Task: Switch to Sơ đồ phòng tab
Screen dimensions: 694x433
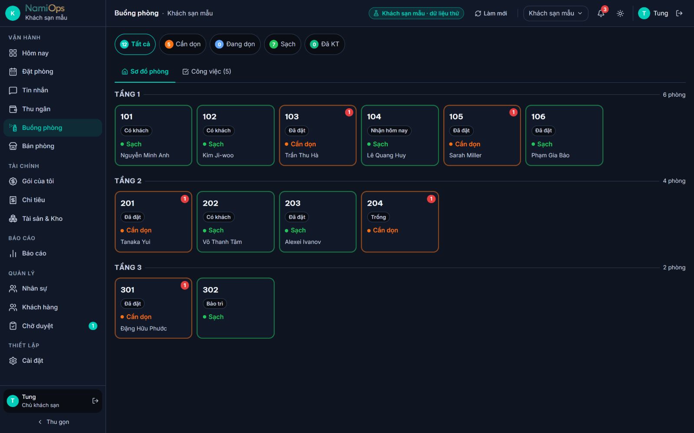Action: pos(145,71)
